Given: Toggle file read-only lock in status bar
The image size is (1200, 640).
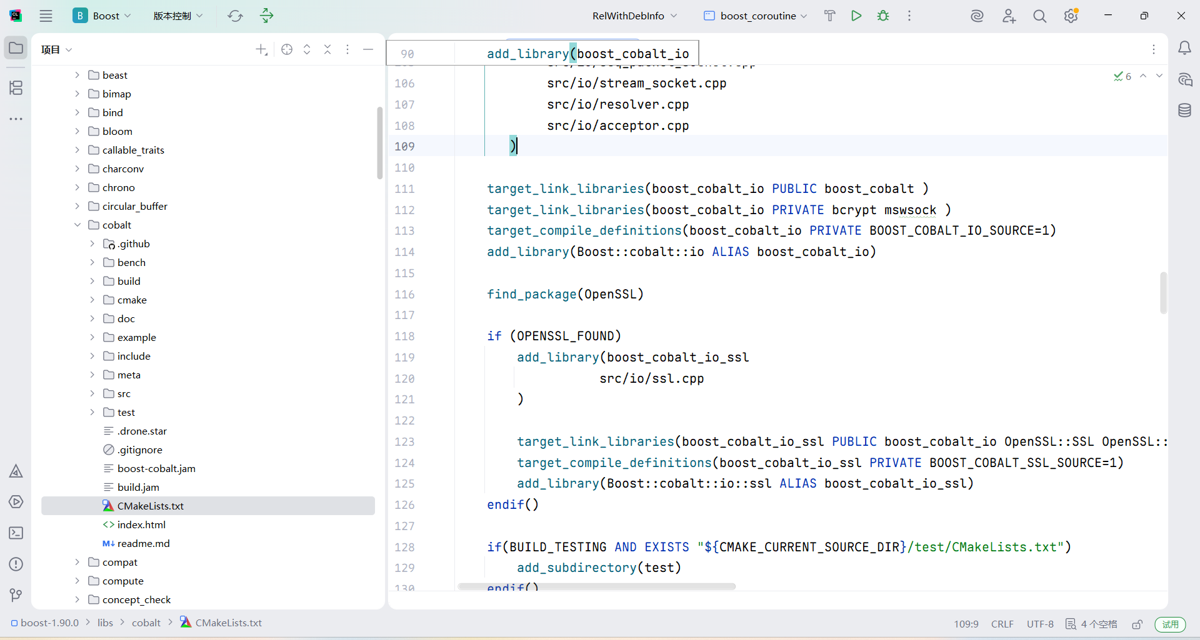Looking at the screenshot, I should (1137, 624).
